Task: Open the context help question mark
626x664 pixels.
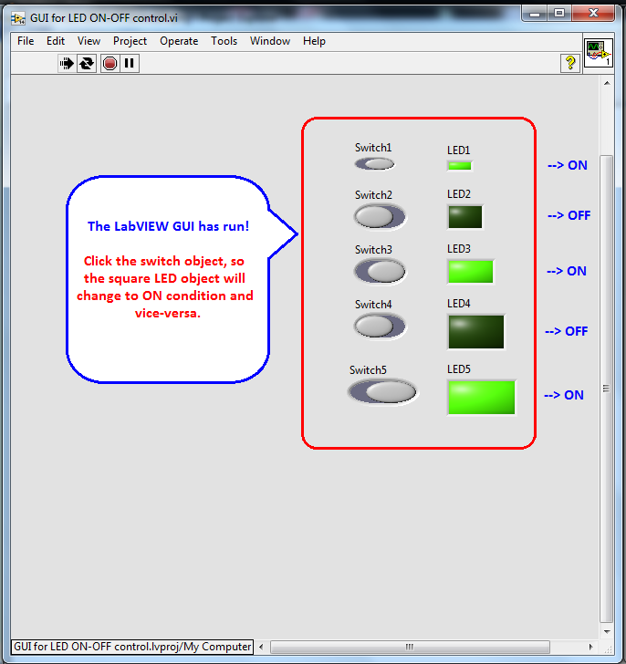Action: click(x=570, y=63)
